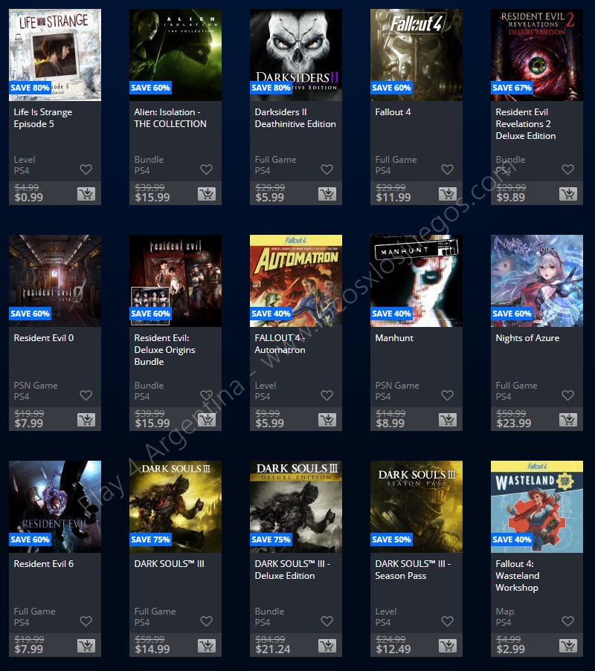Add Fallout 4 Wasteland Workshop to cart
Screen dimensions: 595x671
(x=568, y=646)
